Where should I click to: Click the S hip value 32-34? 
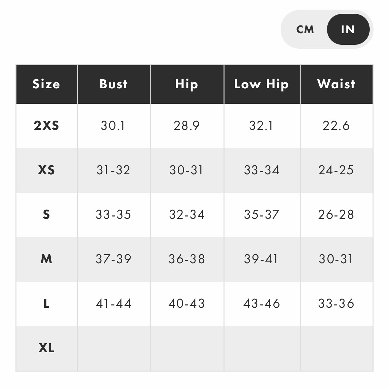pyautogui.click(x=187, y=215)
